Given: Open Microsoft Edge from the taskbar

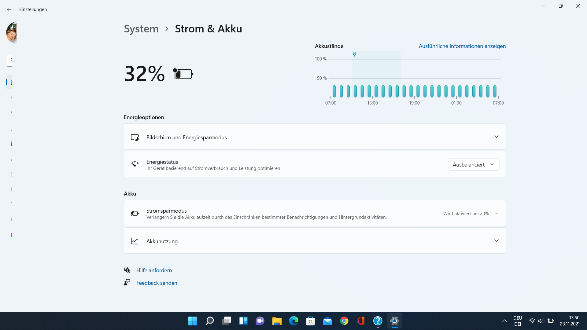Looking at the screenshot, I should tap(293, 321).
